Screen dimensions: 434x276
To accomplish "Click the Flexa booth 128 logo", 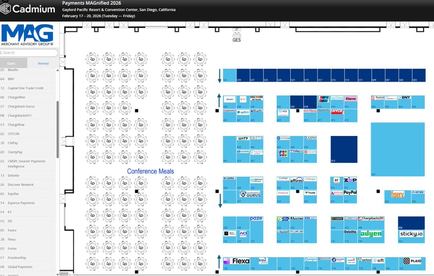I will coord(236,261).
